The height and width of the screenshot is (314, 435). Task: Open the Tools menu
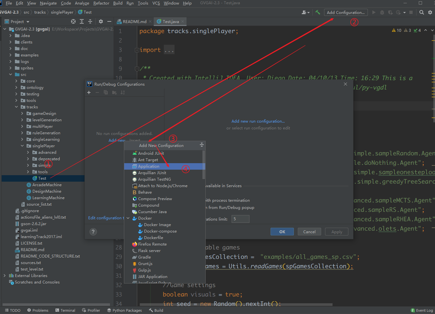coord(143,3)
